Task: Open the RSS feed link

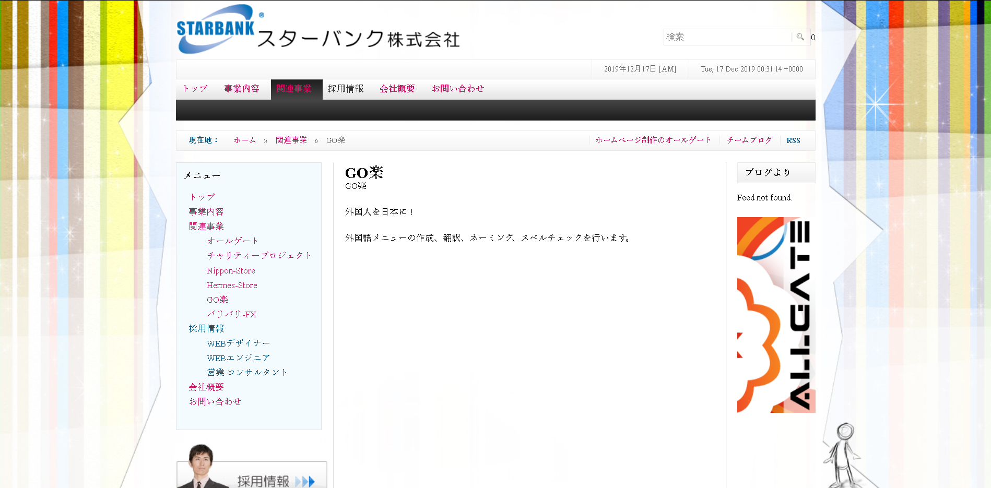Action: point(793,140)
